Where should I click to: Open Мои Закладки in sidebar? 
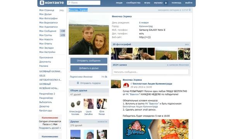pos(46,48)
